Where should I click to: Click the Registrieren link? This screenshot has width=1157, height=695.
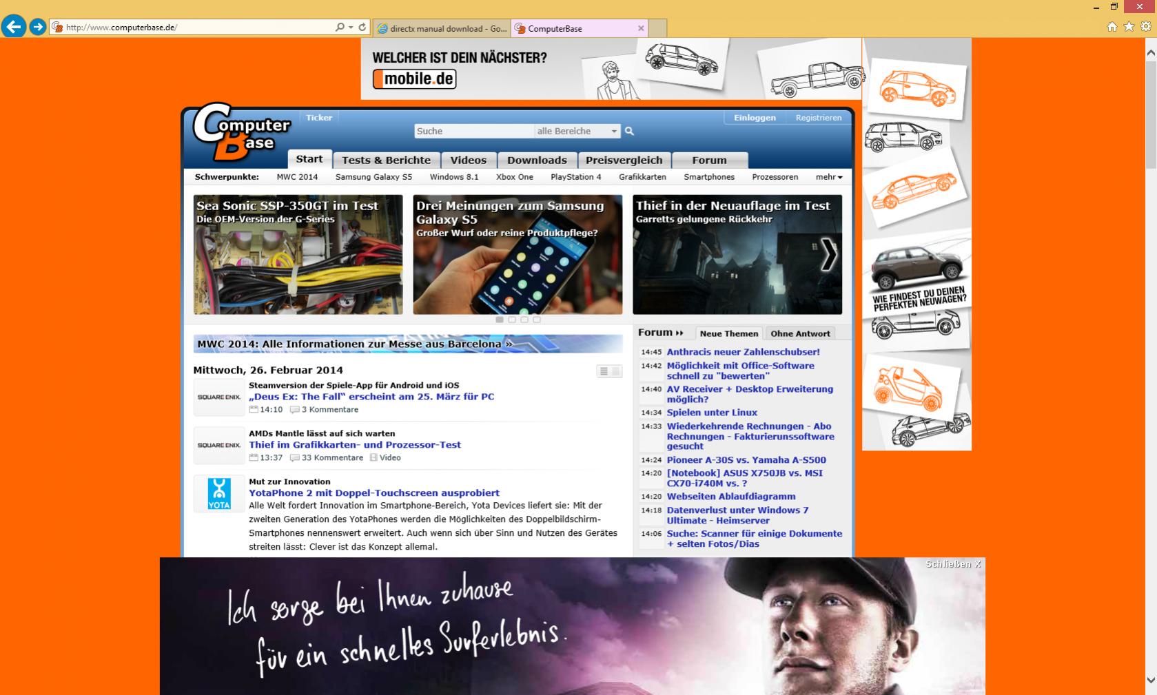point(819,118)
